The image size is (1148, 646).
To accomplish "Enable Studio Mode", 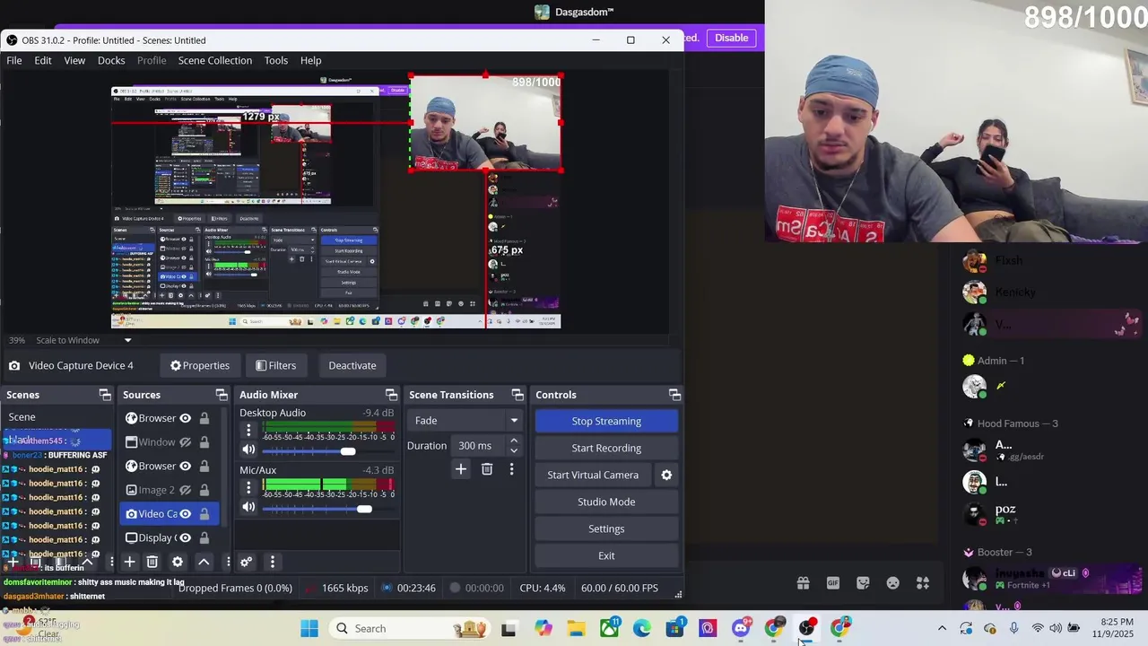I will (x=606, y=502).
